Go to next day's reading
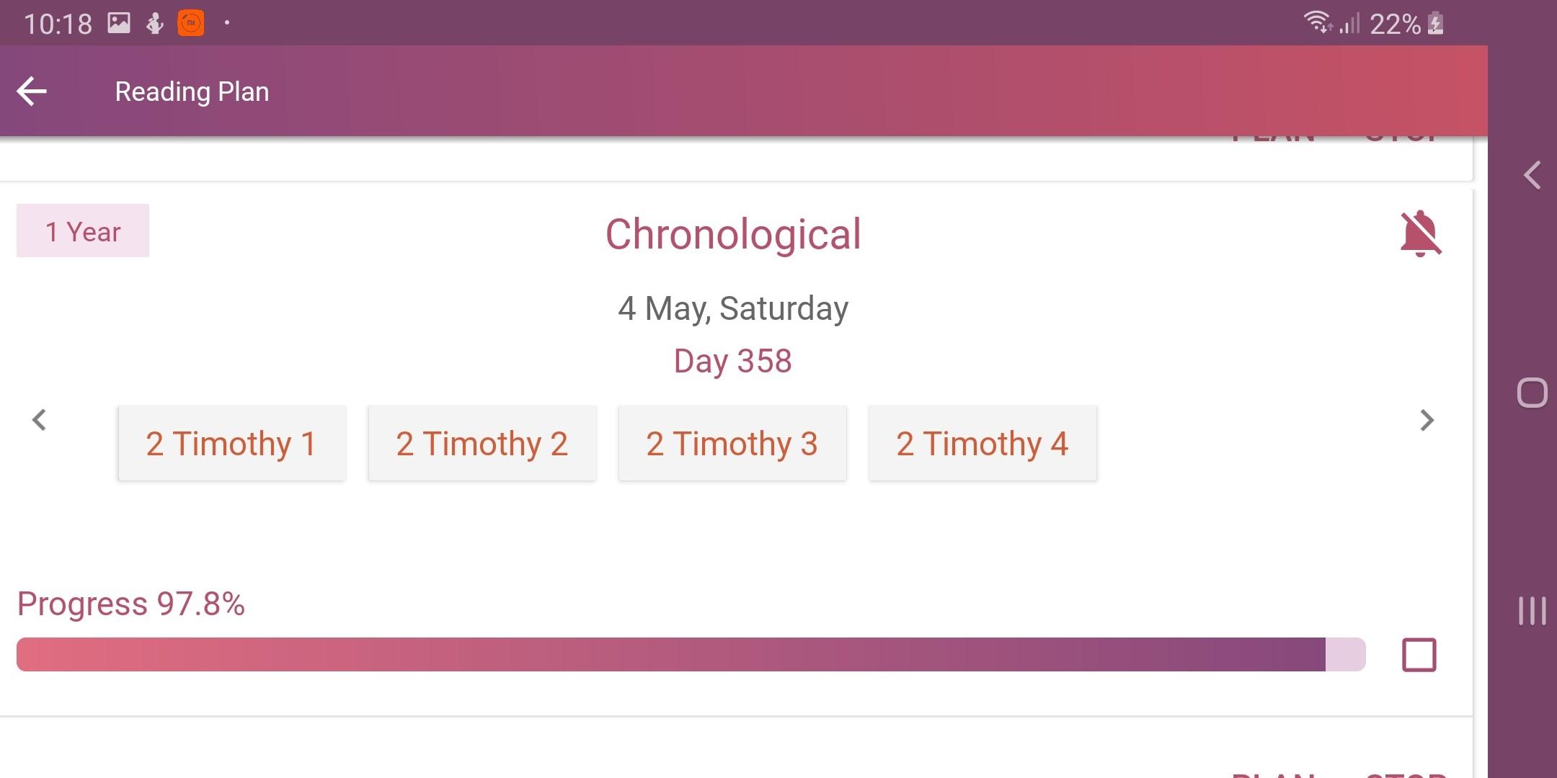This screenshot has width=1557, height=778. (x=1427, y=420)
